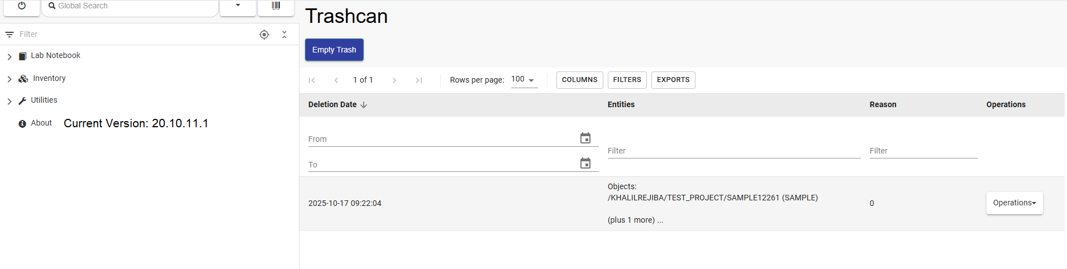Open the About menu item
This screenshot has height=269, width=1067.
click(41, 123)
